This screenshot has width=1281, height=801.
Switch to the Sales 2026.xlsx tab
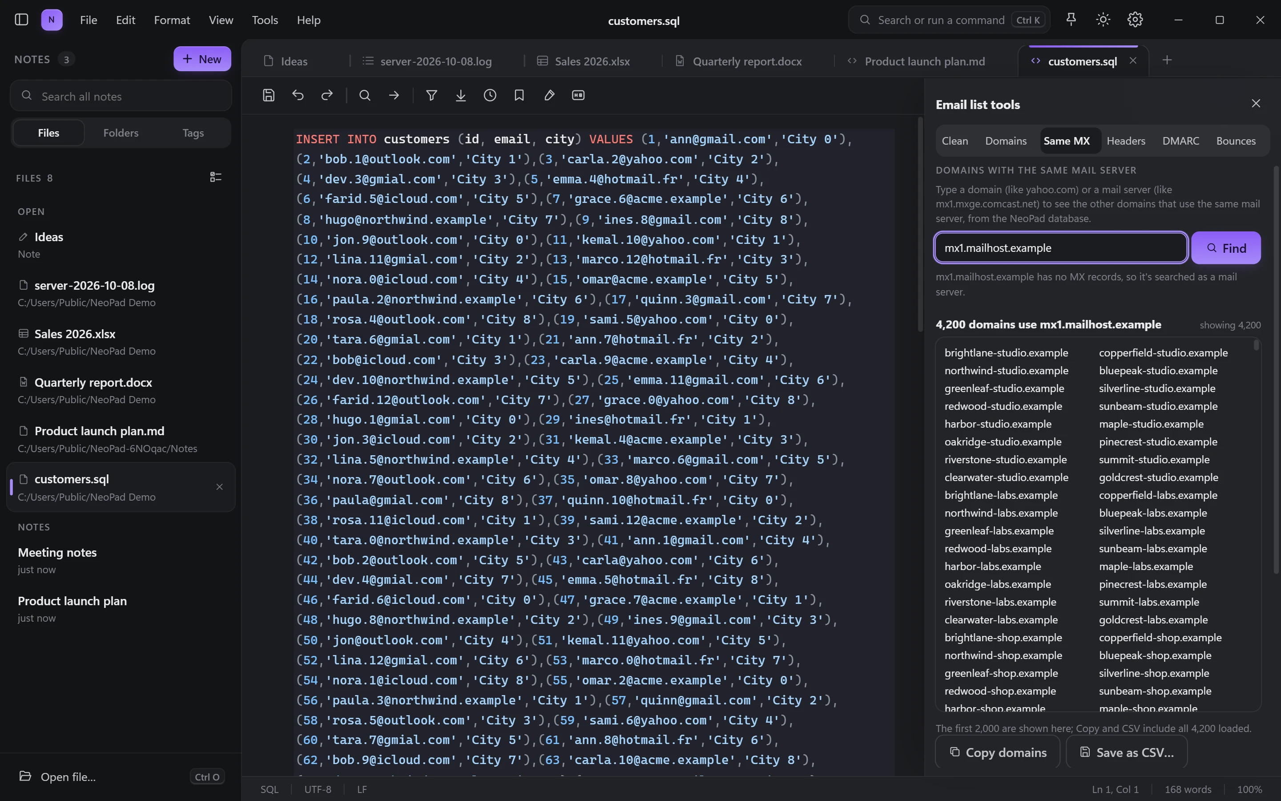tap(583, 61)
